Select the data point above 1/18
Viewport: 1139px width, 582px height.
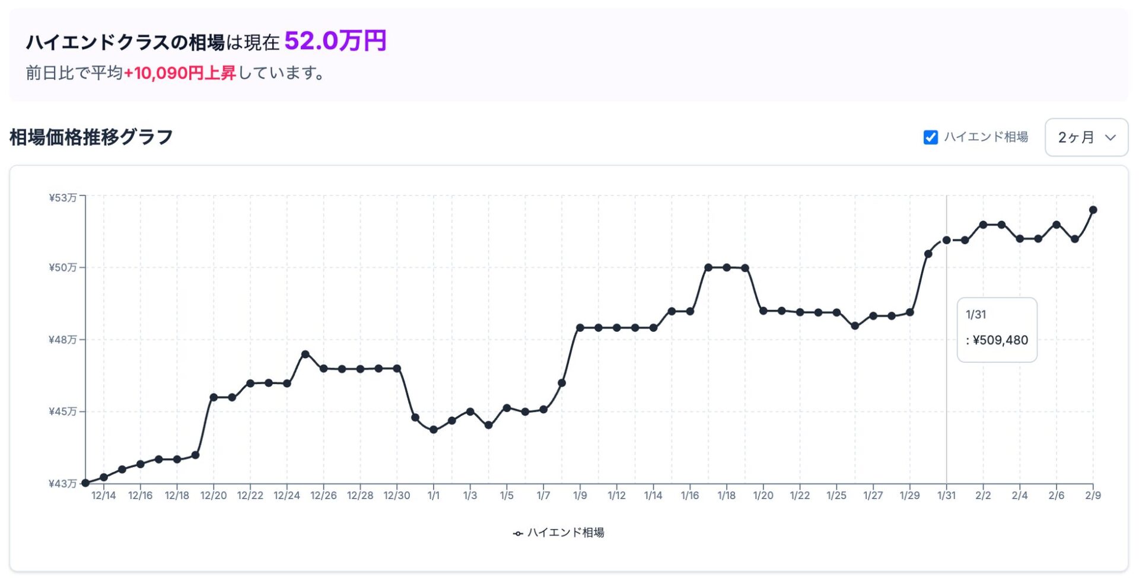pos(727,267)
